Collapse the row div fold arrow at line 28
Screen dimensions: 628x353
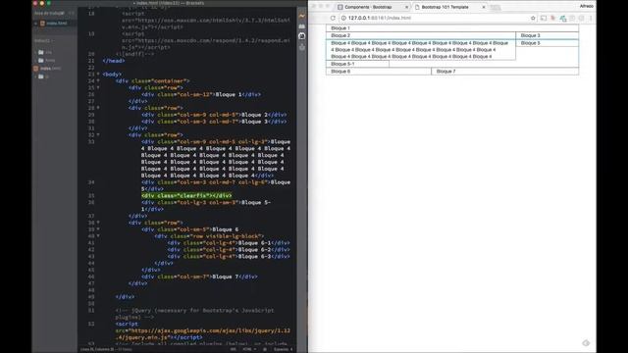[x=98, y=108]
